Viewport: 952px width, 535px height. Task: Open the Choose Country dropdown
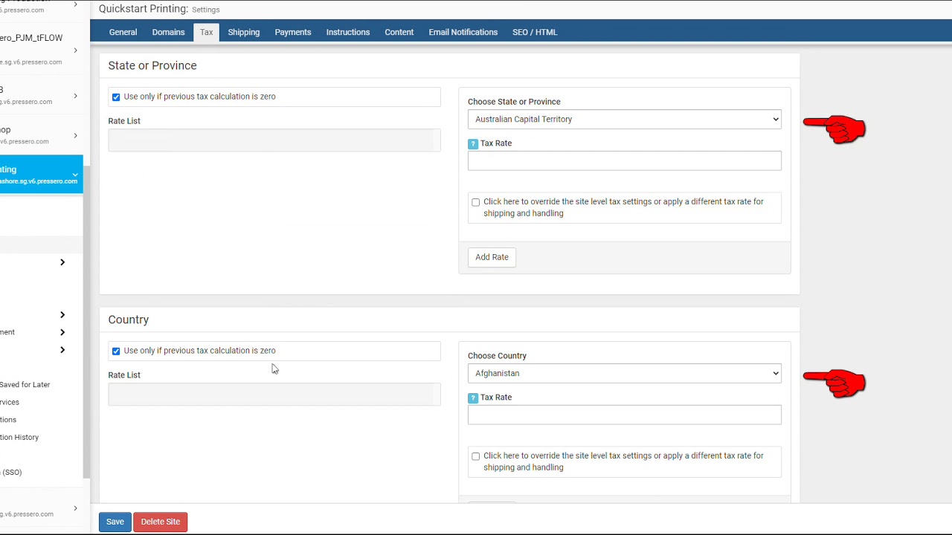click(625, 373)
